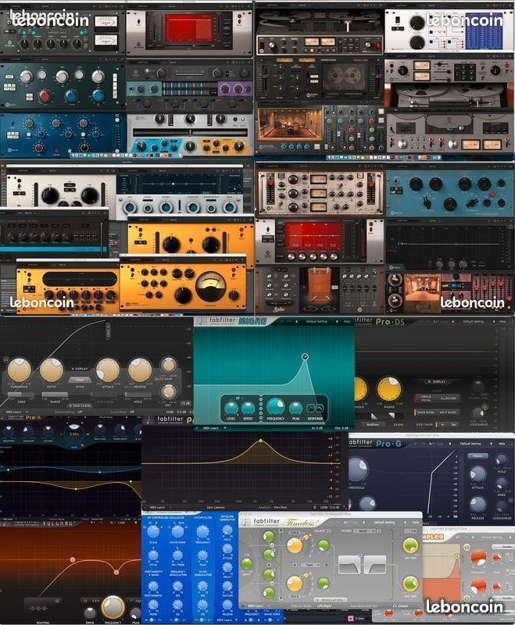Click the Attack knob in Pro-G
The image size is (515, 625).
(477, 474)
